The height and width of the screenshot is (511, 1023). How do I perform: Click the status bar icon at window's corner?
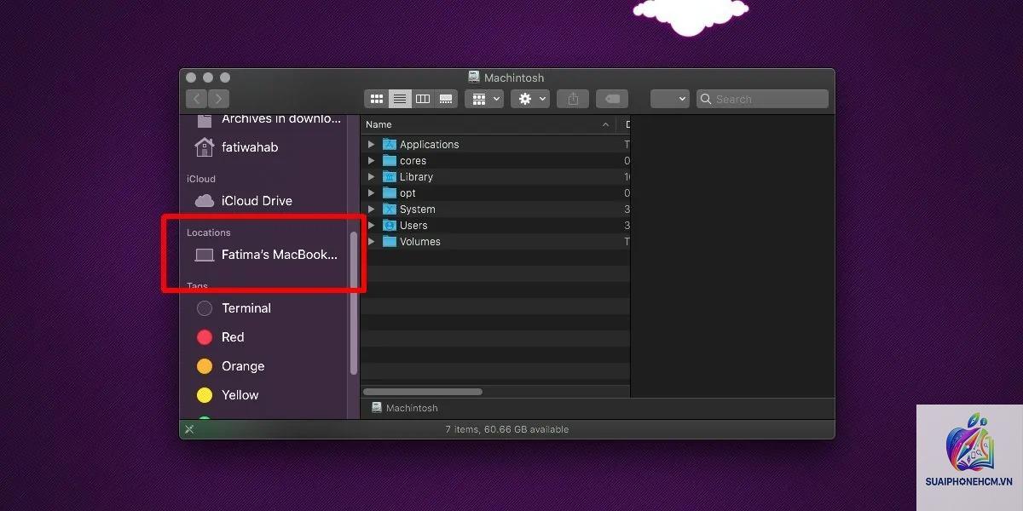189,429
